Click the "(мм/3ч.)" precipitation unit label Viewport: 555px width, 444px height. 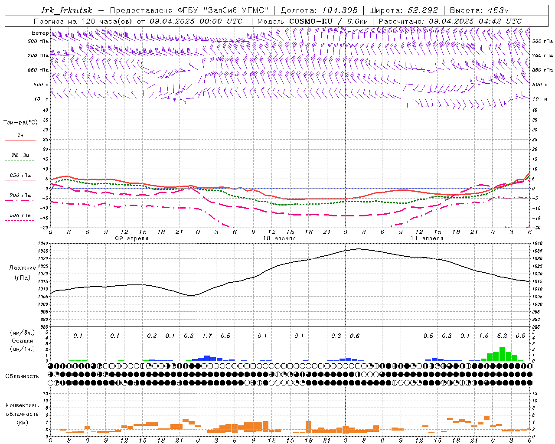22,333
